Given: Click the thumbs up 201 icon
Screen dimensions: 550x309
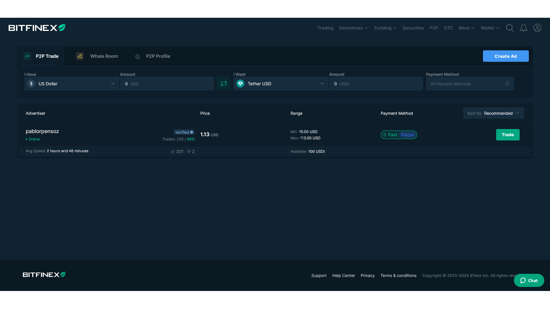Looking at the screenshot, I should pyautogui.click(x=173, y=152).
